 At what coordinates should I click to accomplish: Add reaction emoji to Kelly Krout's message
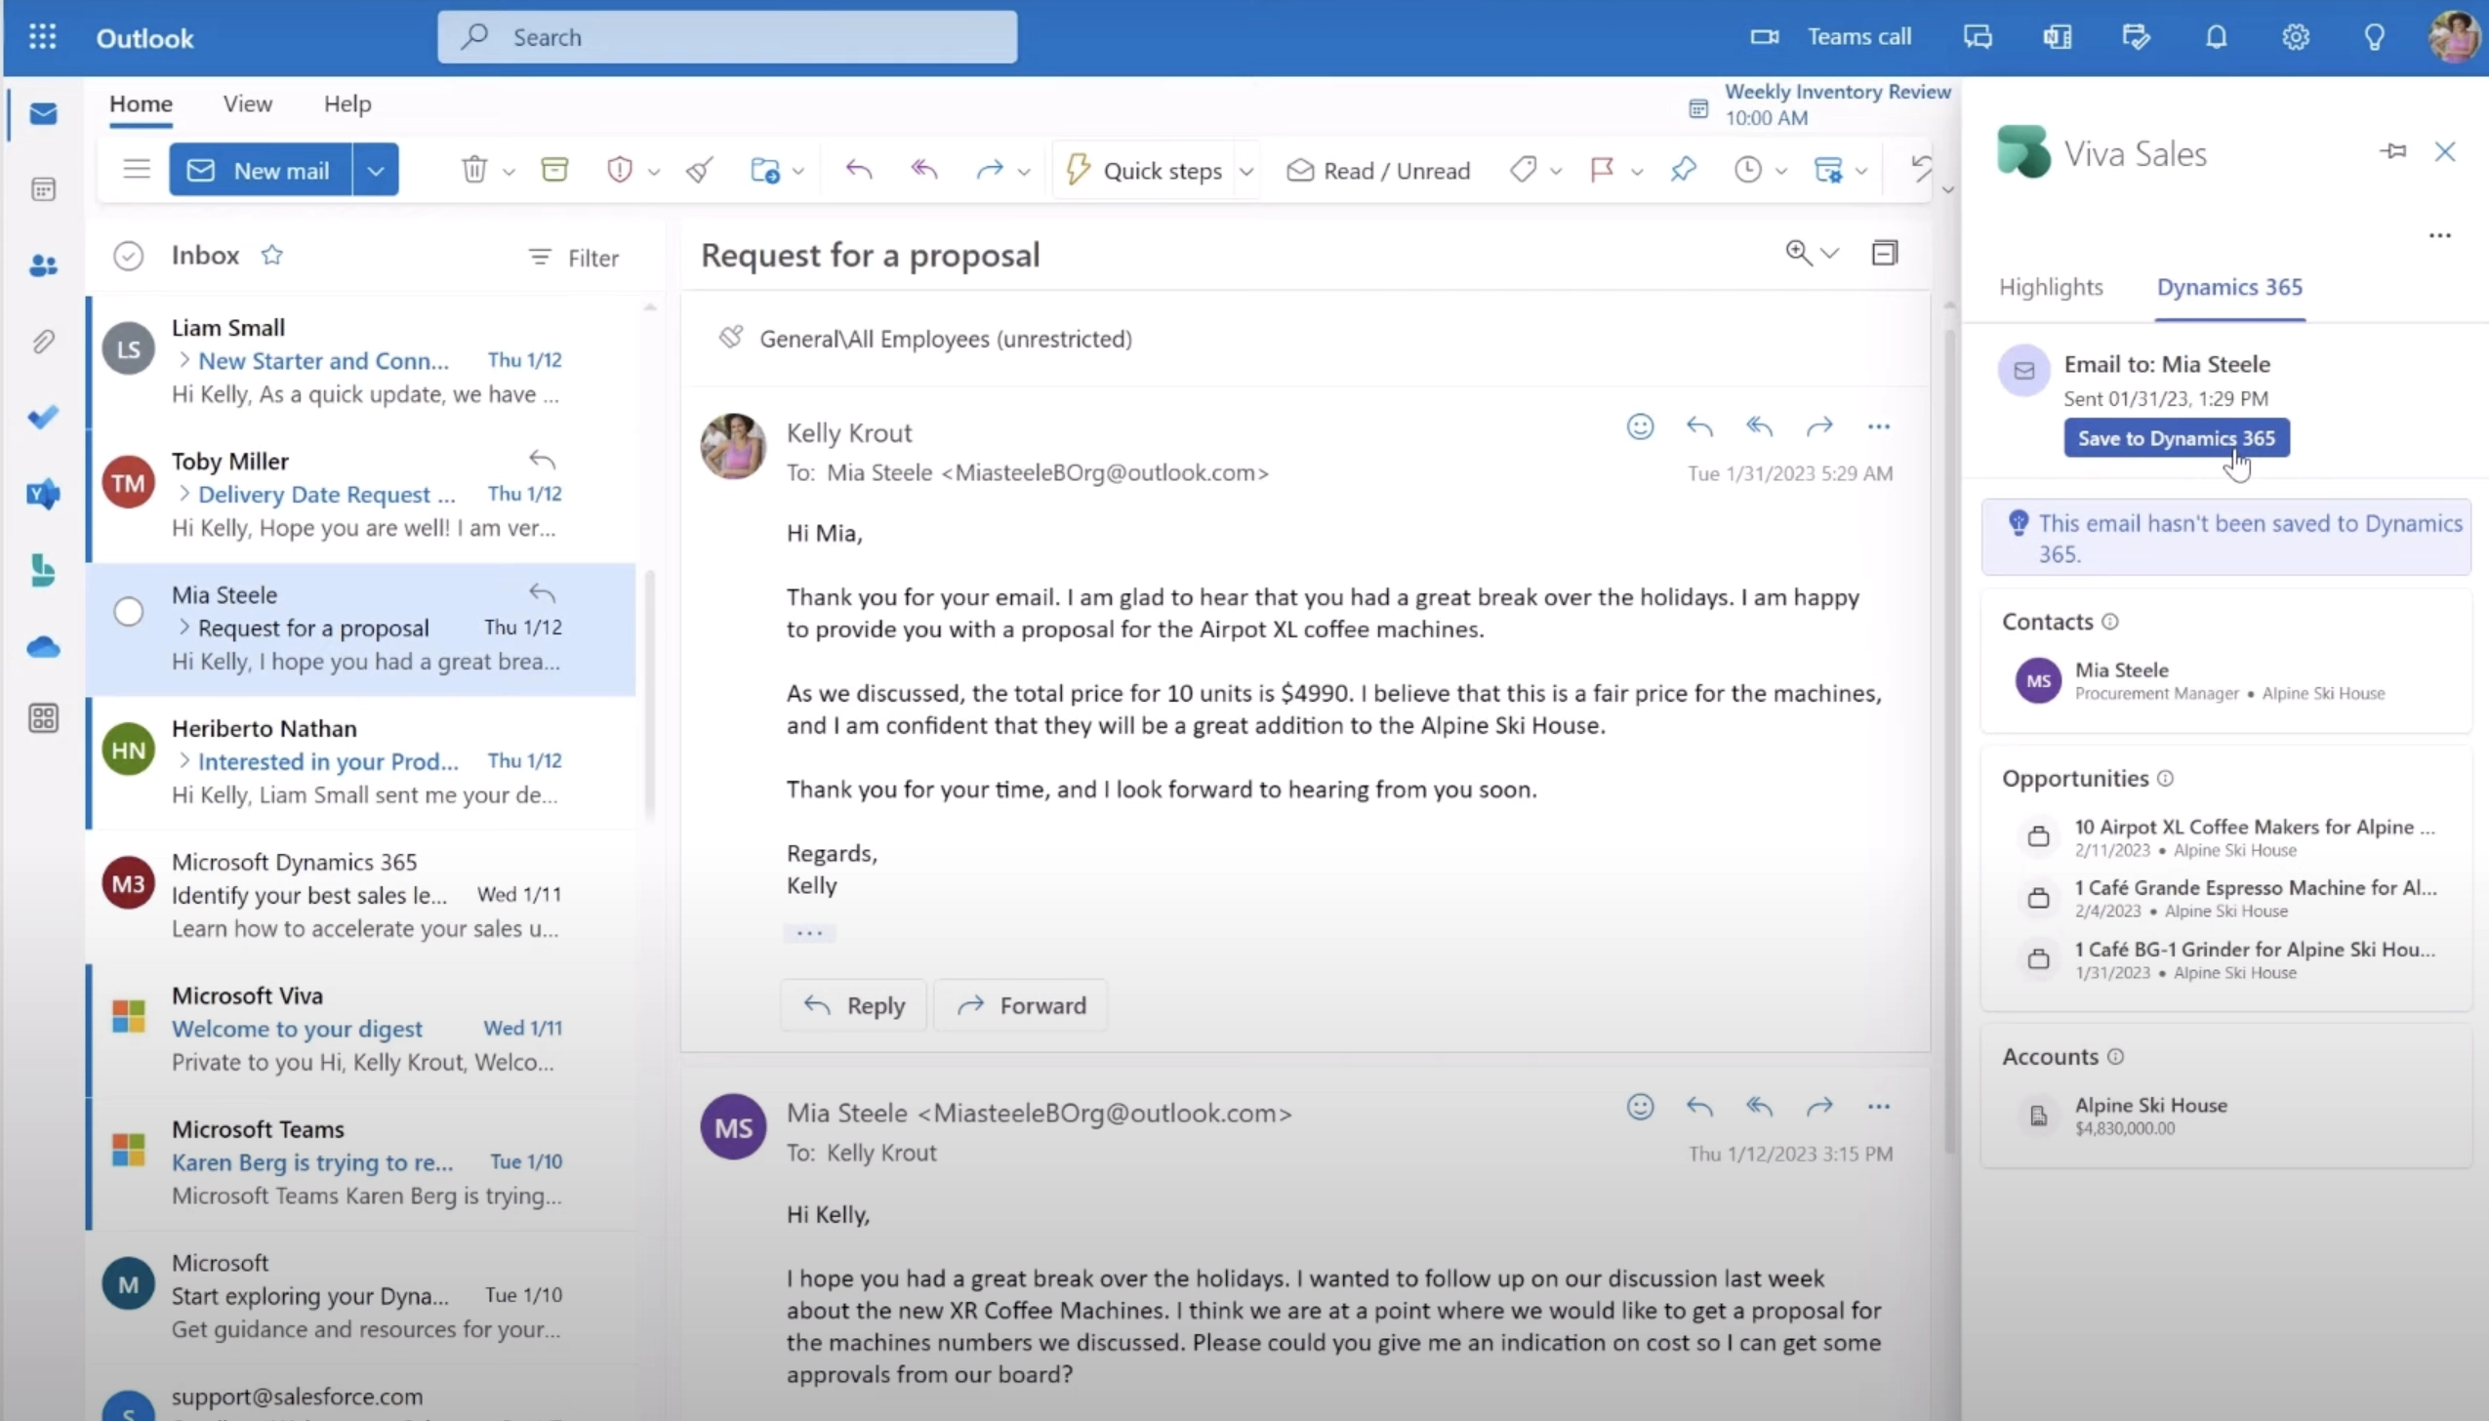coord(1640,426)
